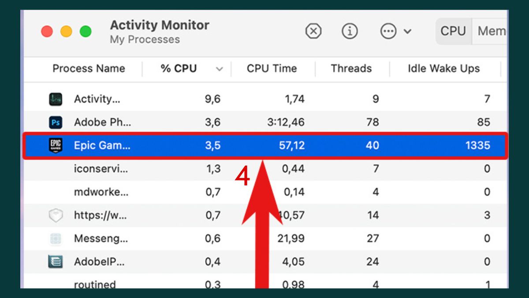Click the Adobe Photoshop Ps icon
This screenshot has width=529, height=298.
56,122
